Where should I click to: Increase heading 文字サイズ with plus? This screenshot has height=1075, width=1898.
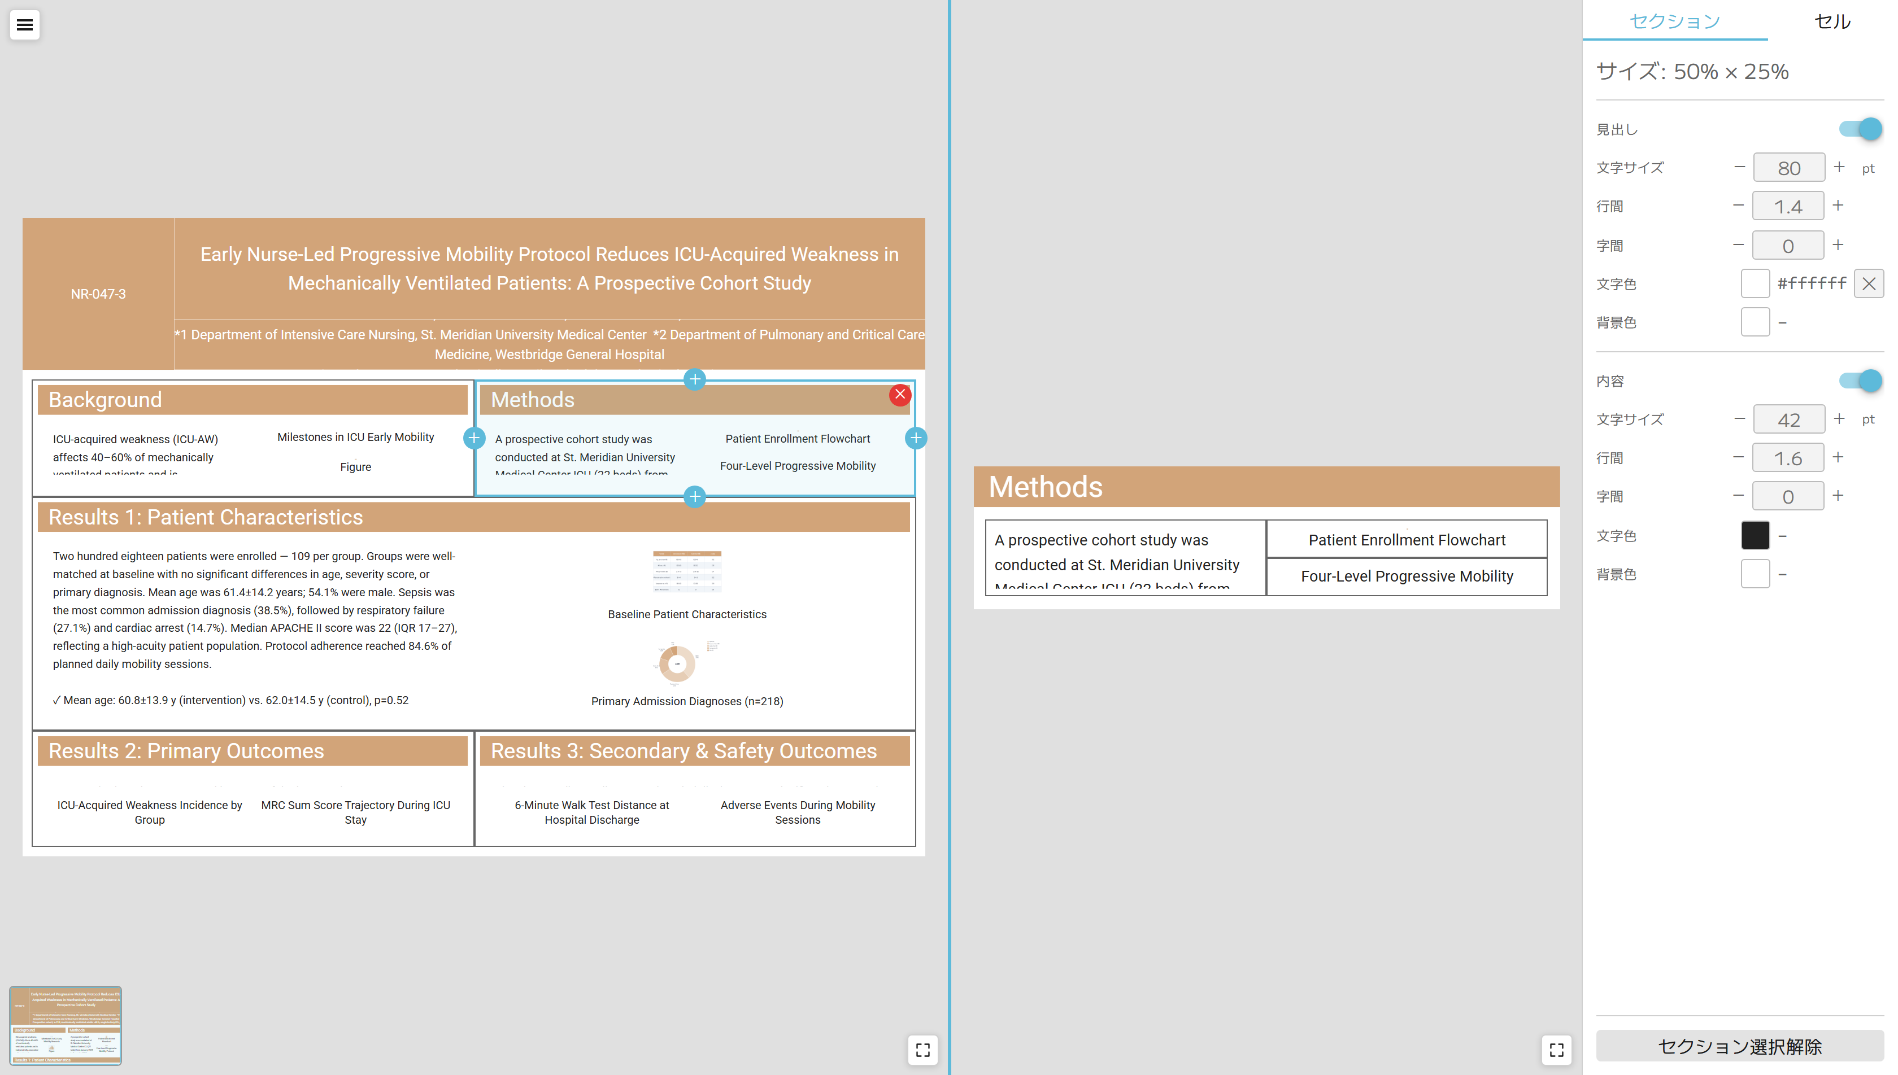point(1839,168)
